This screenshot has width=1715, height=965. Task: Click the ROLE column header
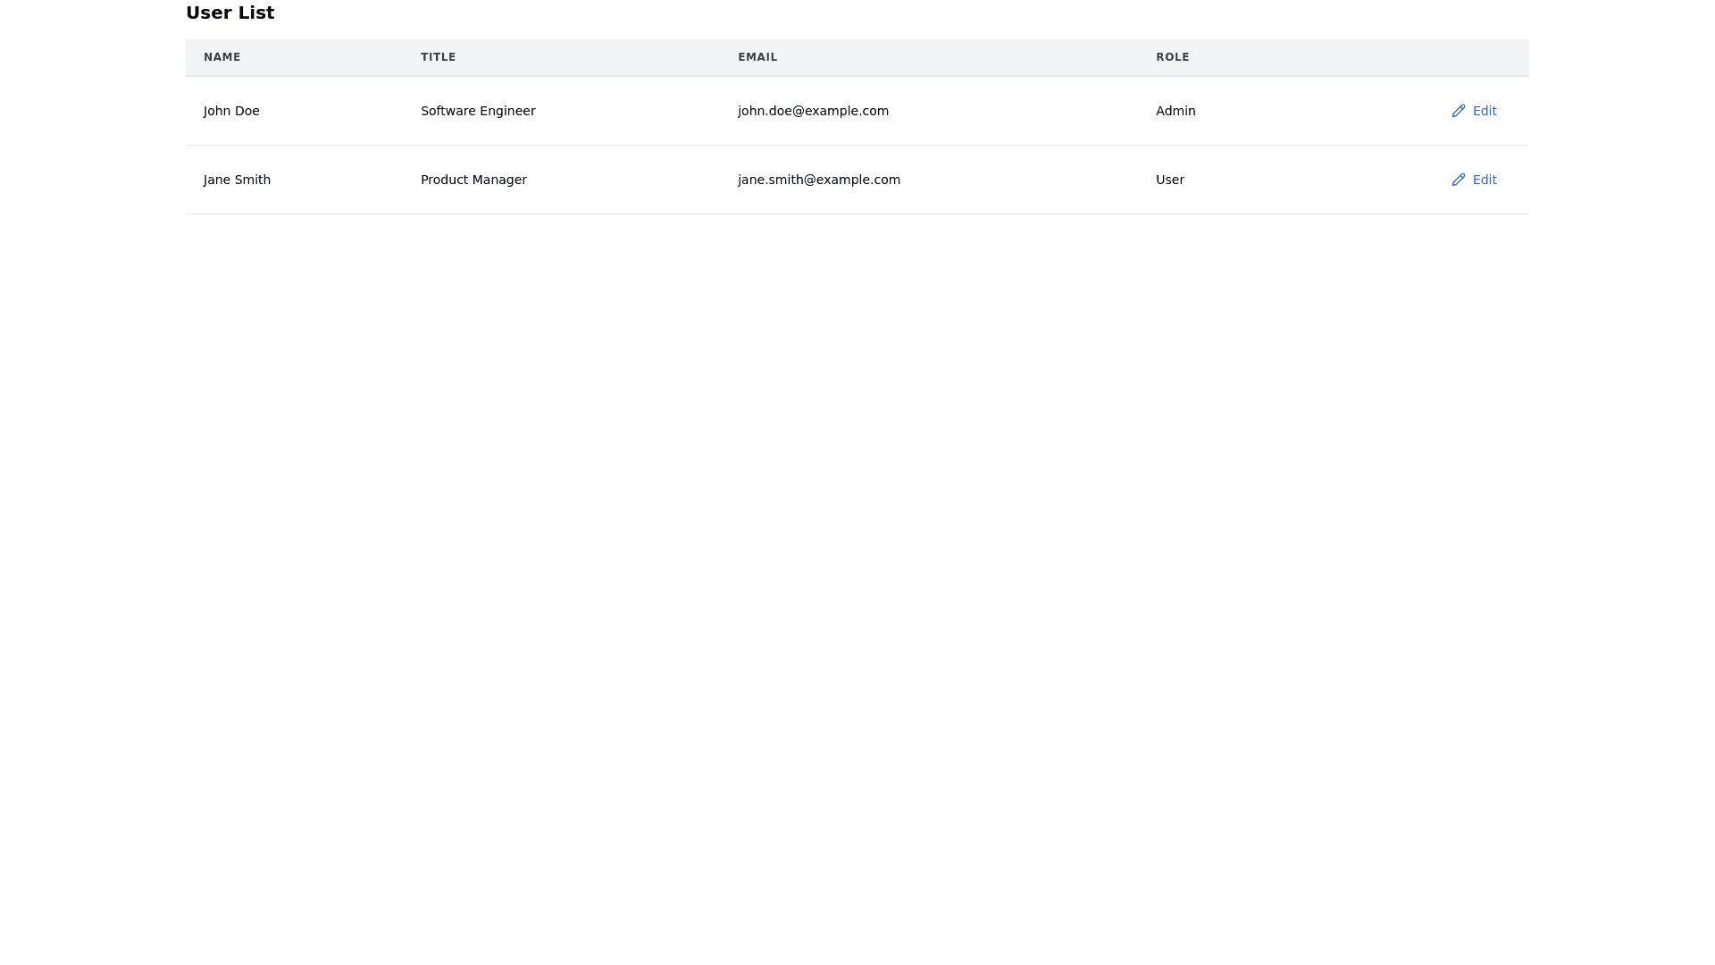1172,57
